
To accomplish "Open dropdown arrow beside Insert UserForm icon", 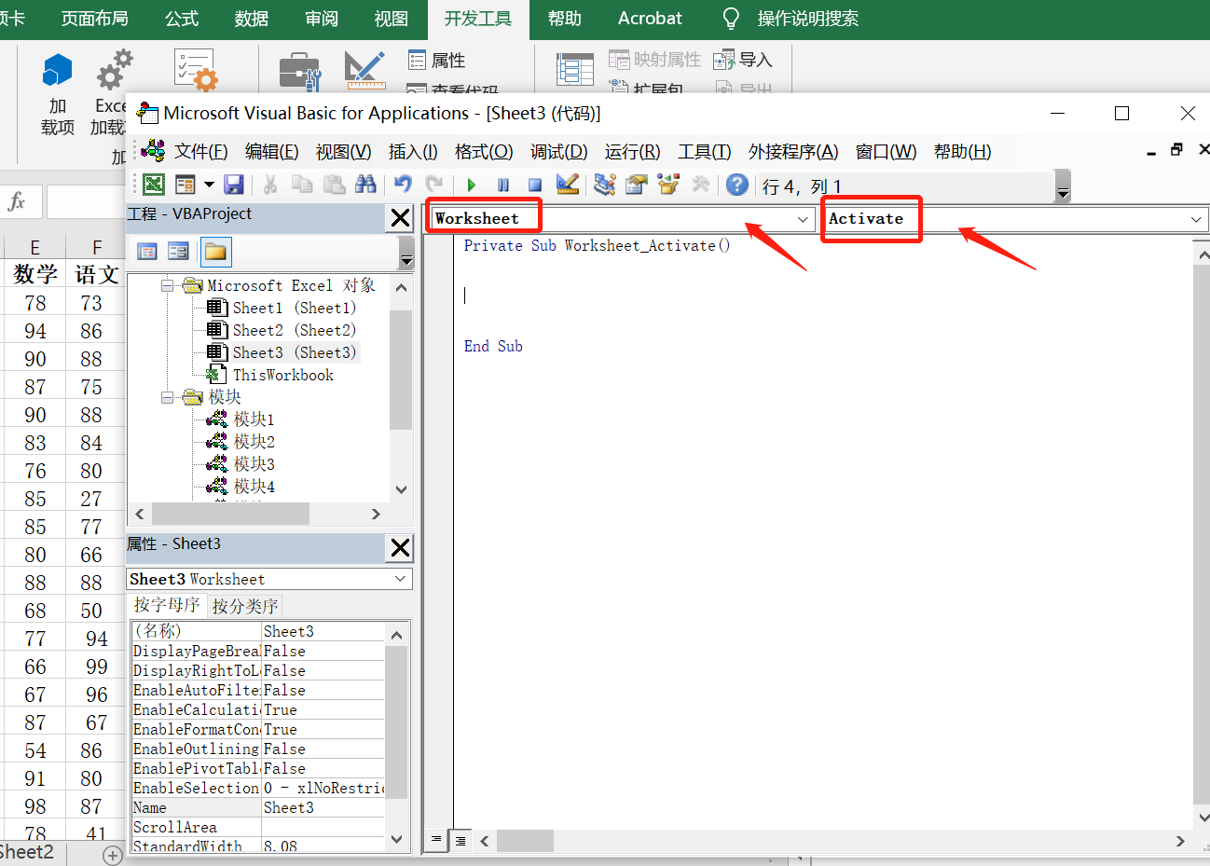I will 209,185.
